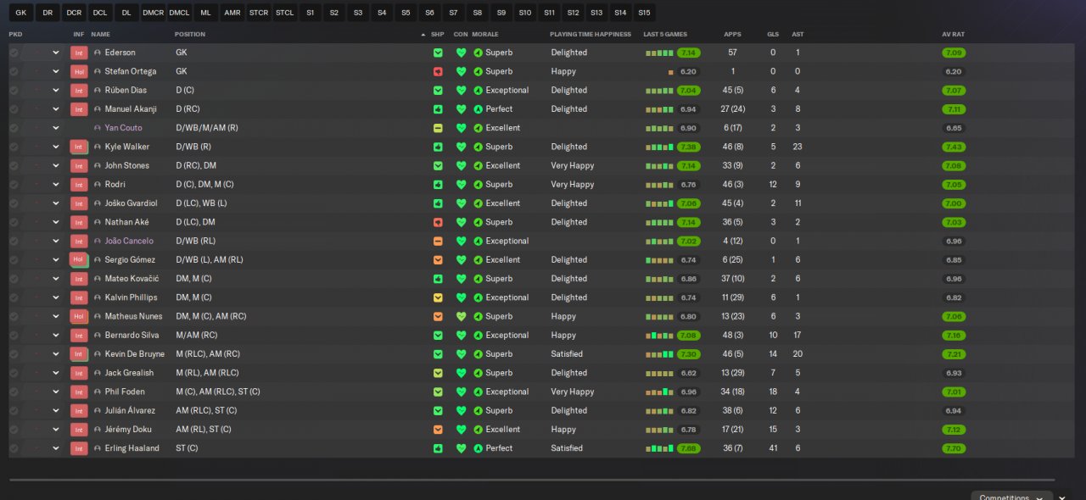Select the S15 substitute slot
Screen dimensions: 1086x500
click(644, 13)
